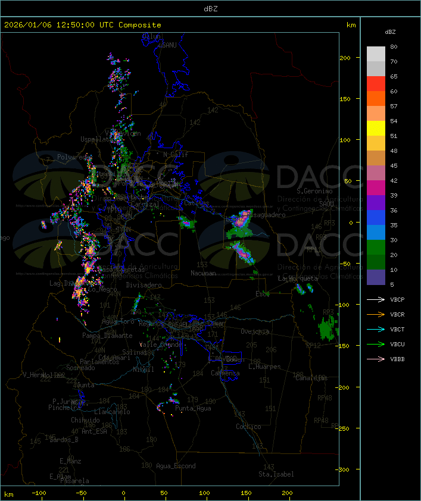The width and height of the screenshot is (421, 501).
Task: Click the royal blue 35–36 dBZ swatch
Action: [376, 218]
